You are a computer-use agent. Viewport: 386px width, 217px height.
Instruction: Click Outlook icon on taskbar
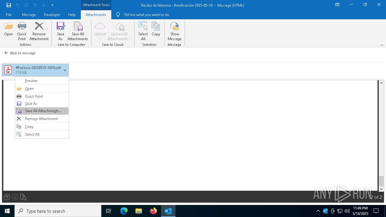168,211
